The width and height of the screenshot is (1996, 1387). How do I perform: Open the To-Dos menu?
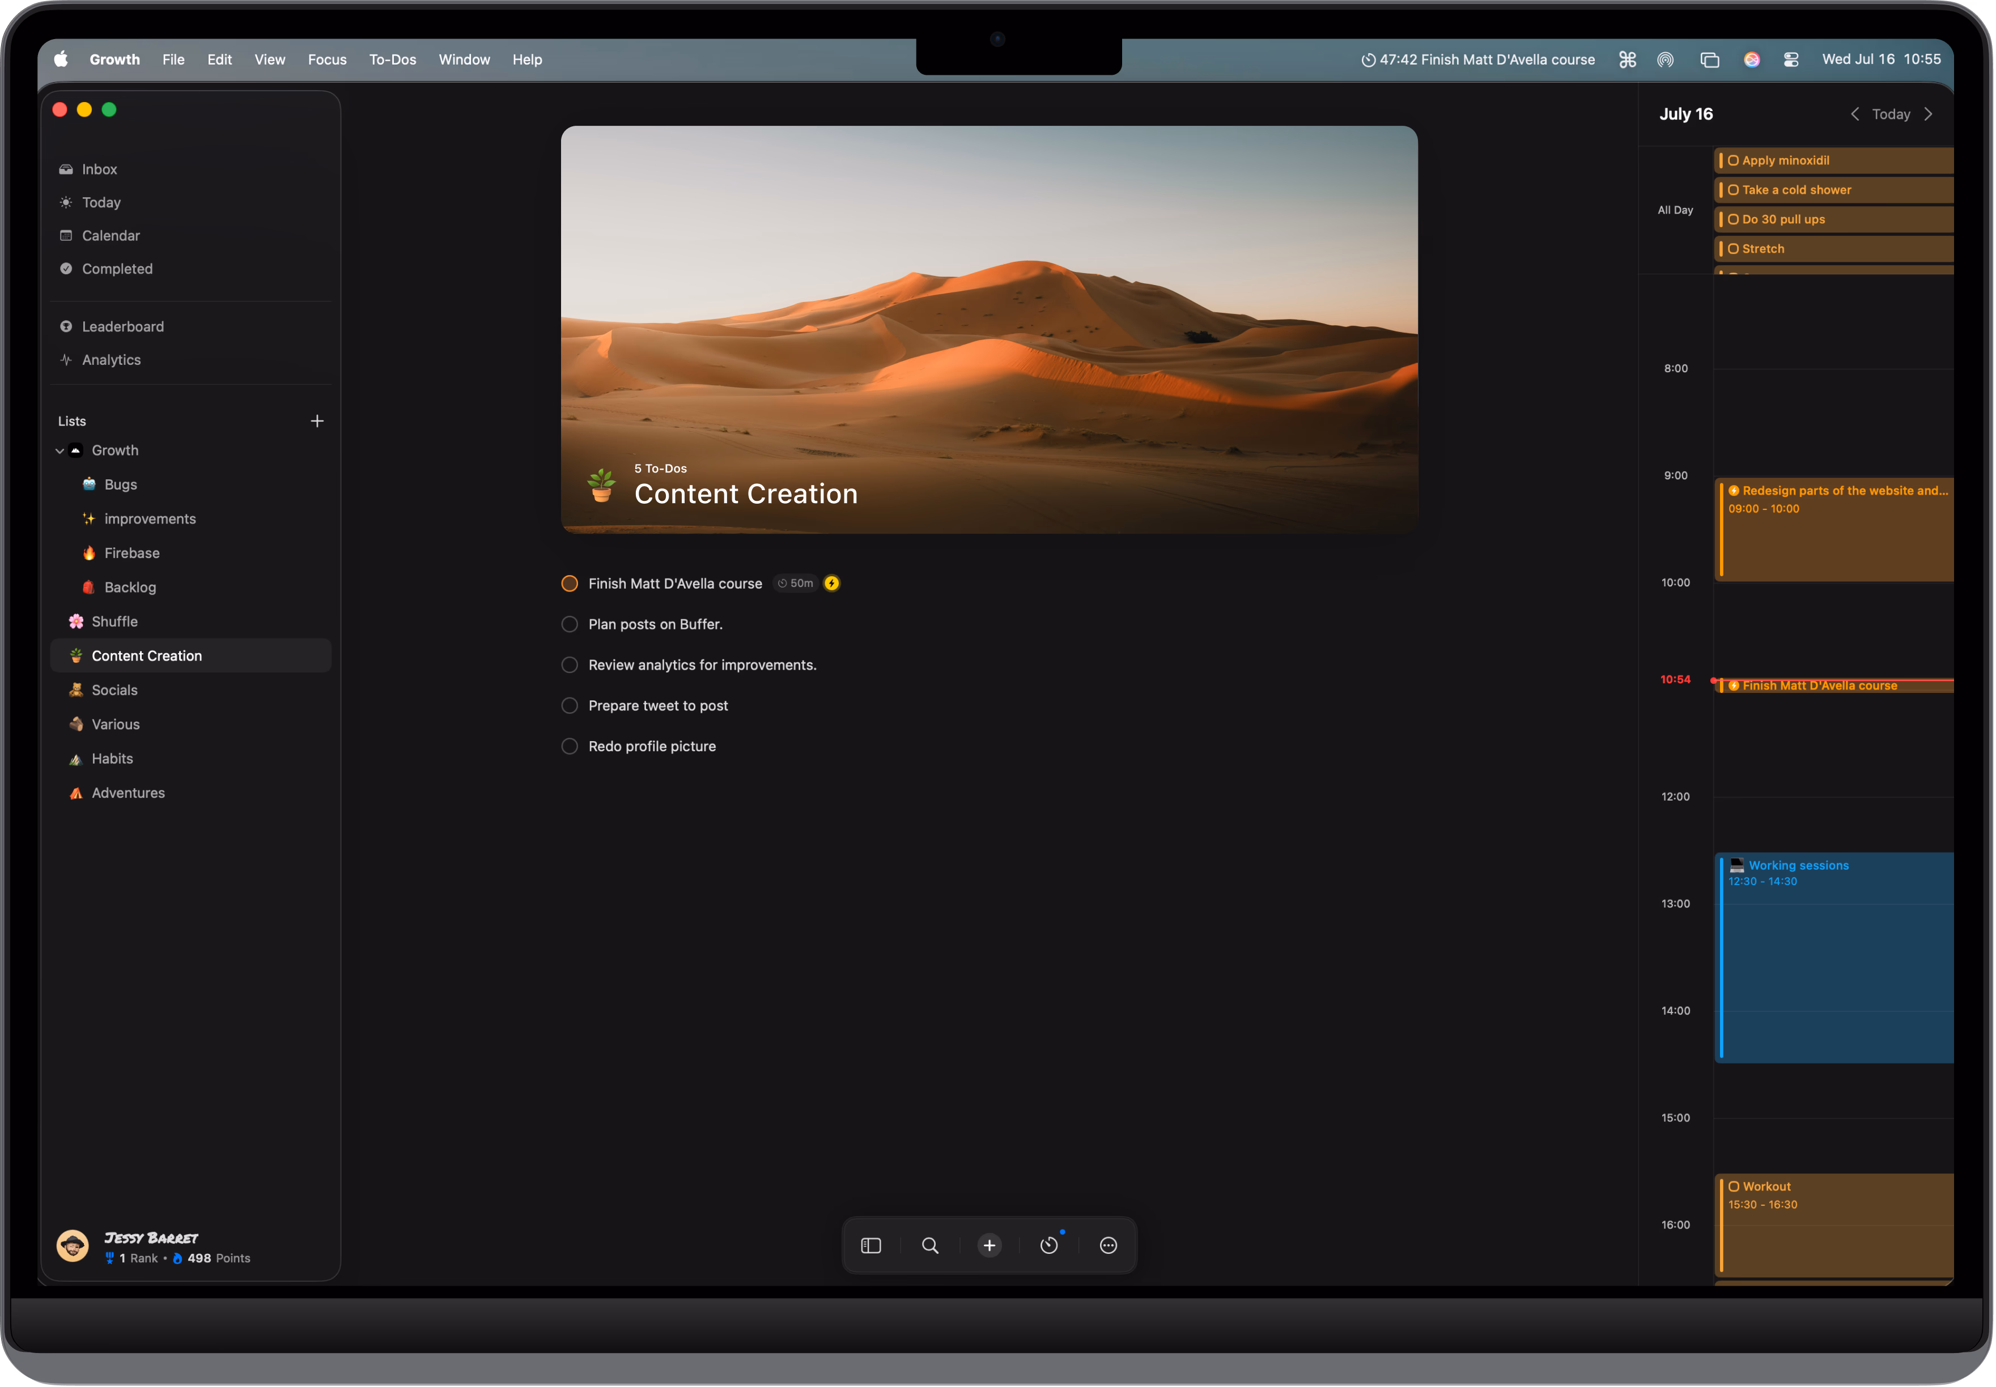(392, 59)
